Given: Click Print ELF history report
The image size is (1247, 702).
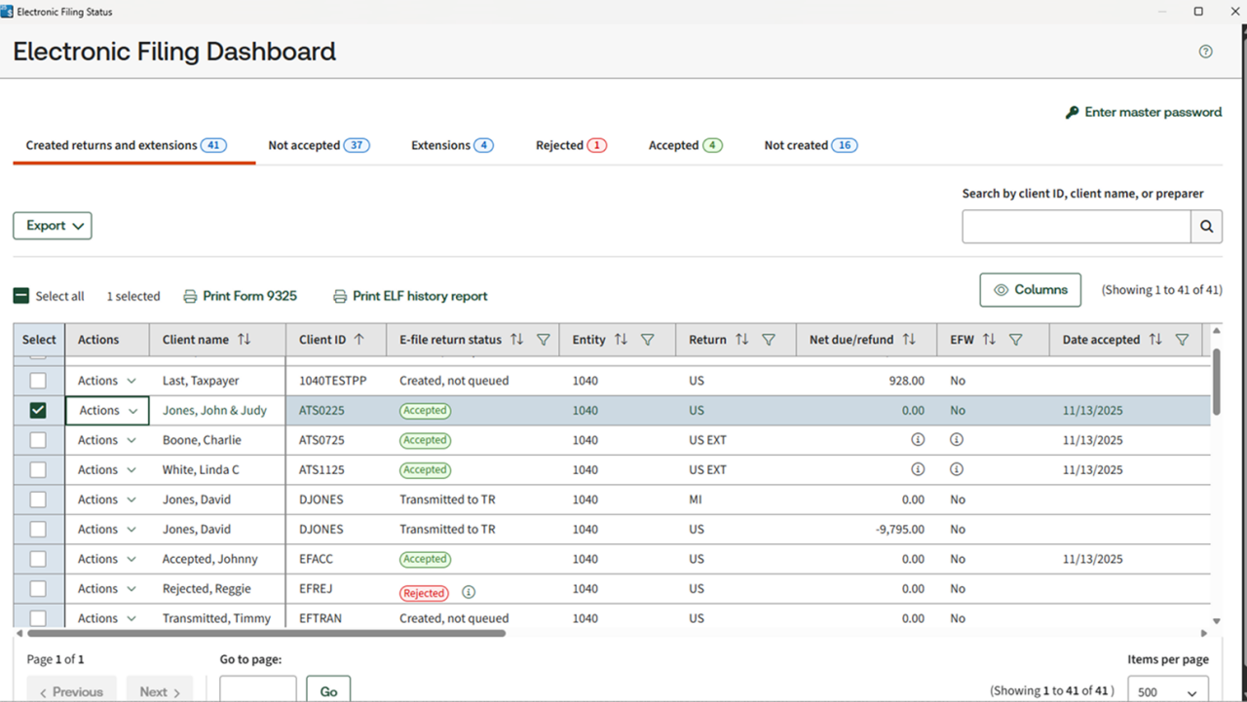Looking at the screenshot, I should [410, 296].
